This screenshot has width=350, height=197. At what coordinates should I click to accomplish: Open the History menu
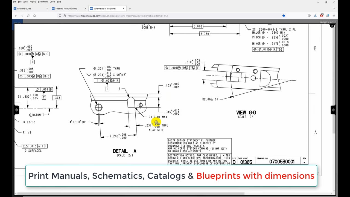tap(33, 2)
